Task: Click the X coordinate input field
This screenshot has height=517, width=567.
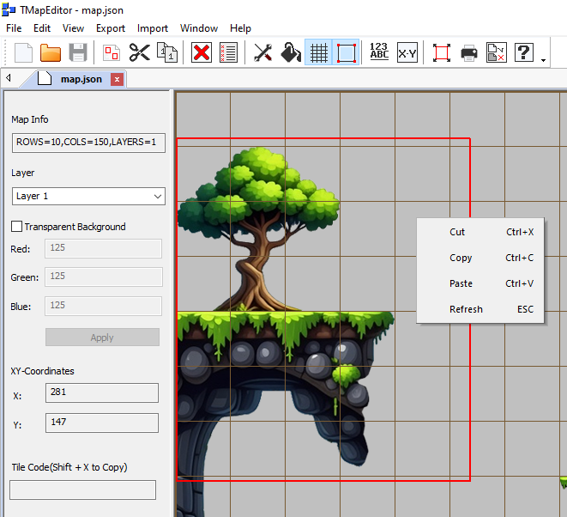Action: 101,392
